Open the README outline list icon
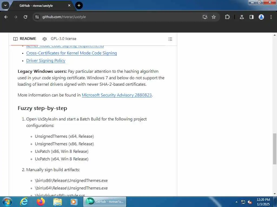 coord(170,39)
